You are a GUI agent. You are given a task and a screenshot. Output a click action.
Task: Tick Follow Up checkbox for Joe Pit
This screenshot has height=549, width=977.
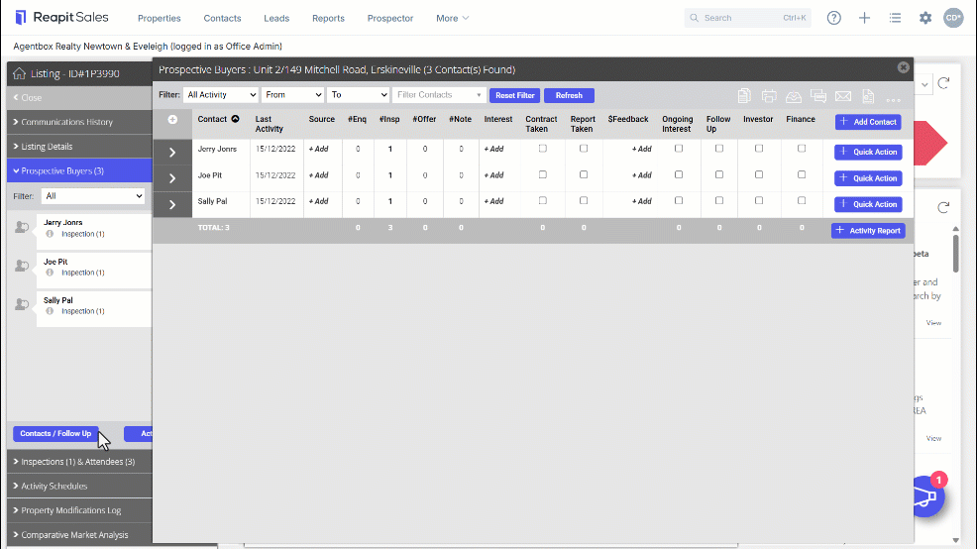(x=719, y=174)
